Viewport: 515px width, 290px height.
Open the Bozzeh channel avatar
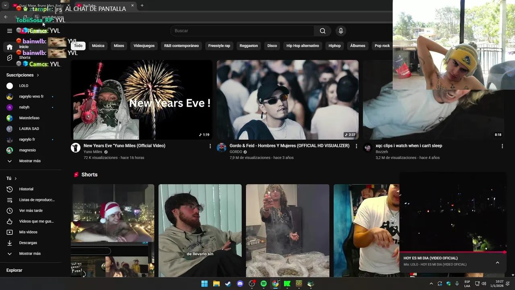click(x=367, y=147)
